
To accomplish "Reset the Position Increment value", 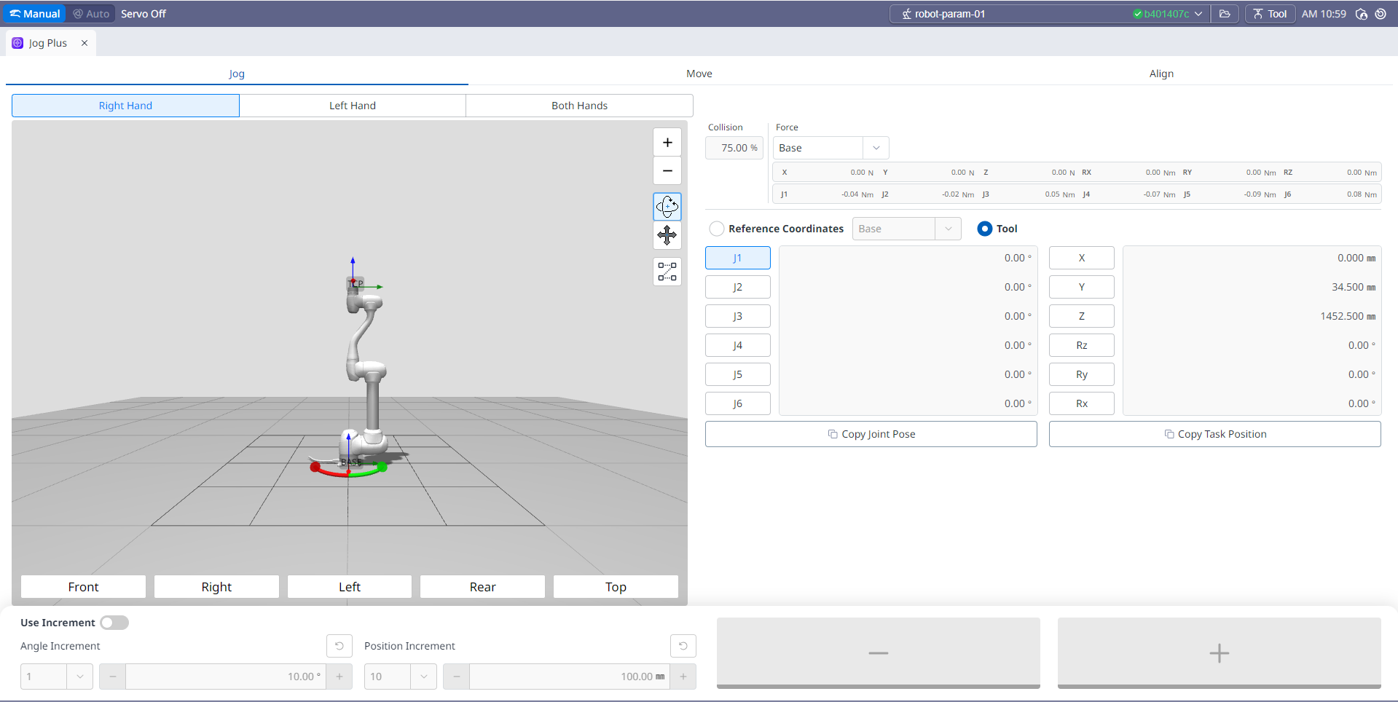I will [x=683, y=646].
